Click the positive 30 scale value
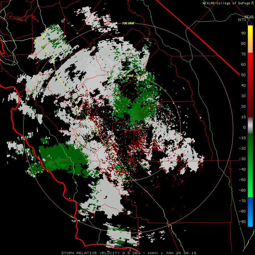 [243, 96]
